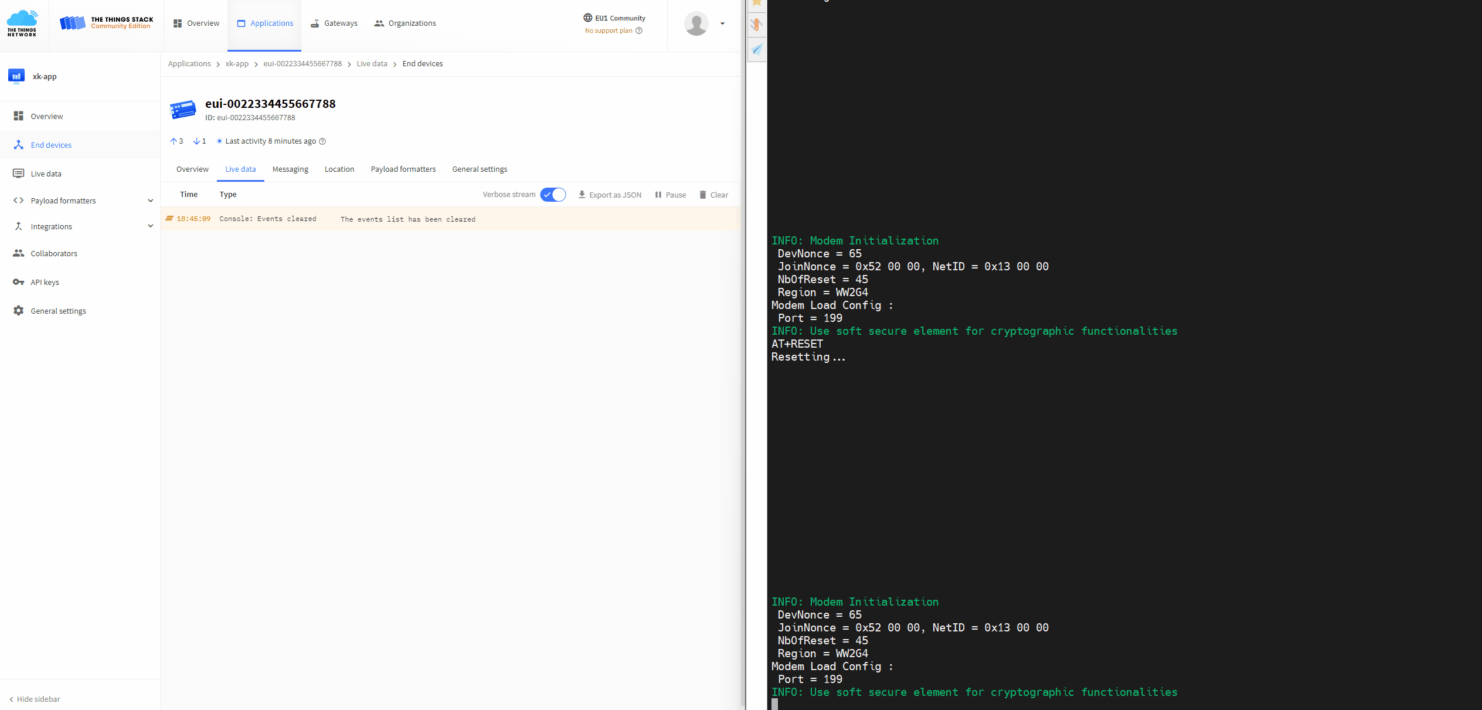1482x710 pixels.
Task: Pause the live data stream
Action: coord(670,195)
